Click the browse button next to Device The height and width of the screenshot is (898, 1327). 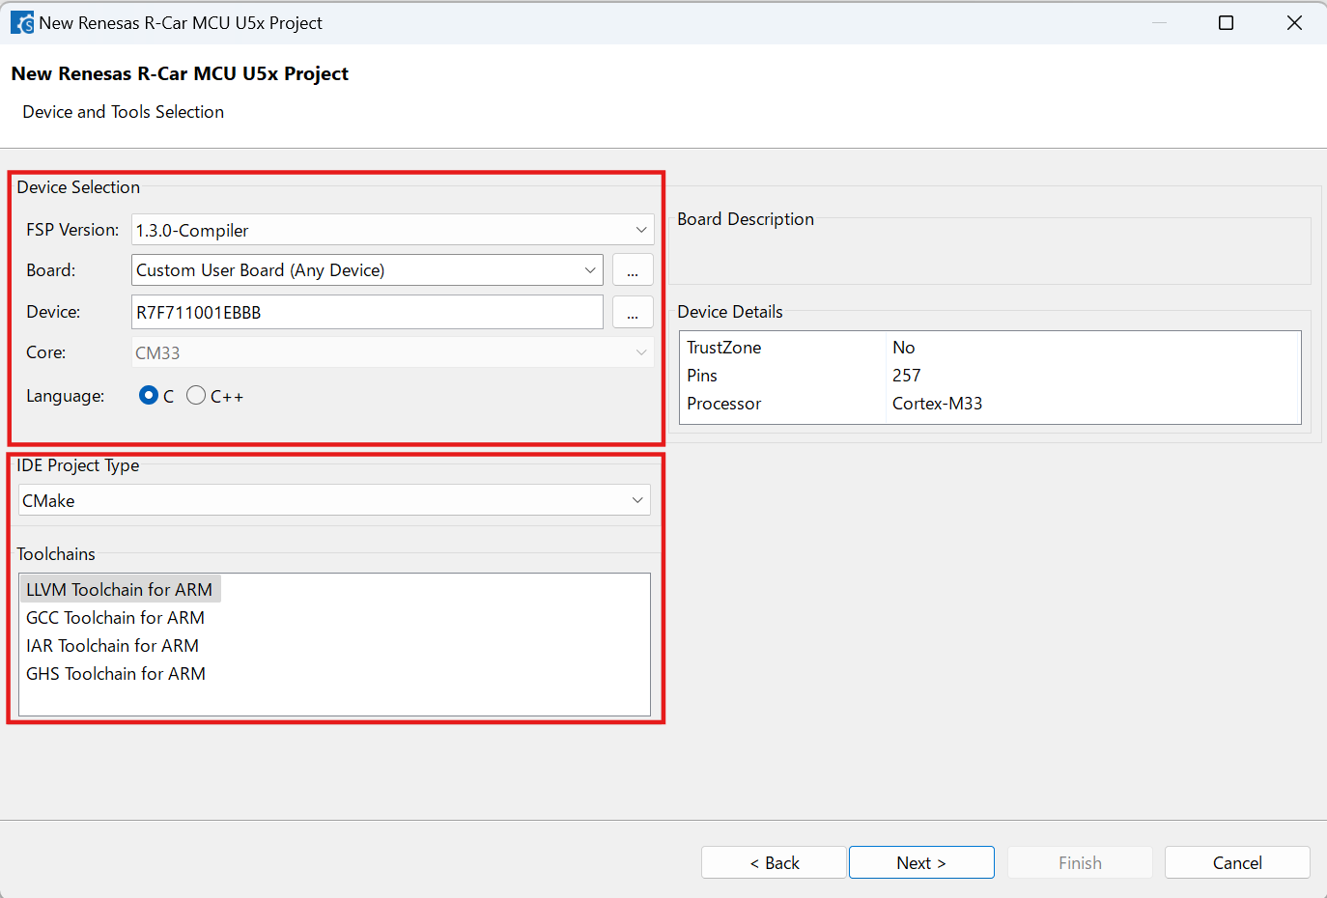point(633,312)
